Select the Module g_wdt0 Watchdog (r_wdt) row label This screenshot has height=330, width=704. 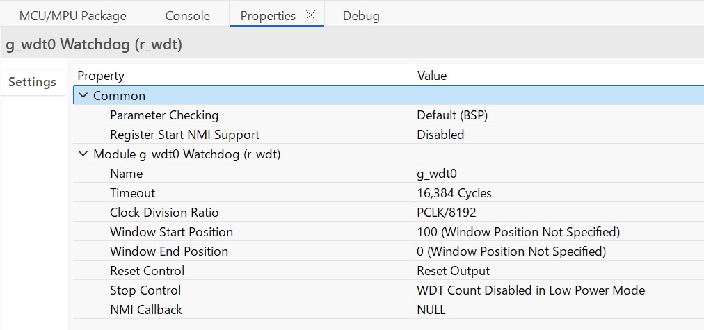coord(186,154)
